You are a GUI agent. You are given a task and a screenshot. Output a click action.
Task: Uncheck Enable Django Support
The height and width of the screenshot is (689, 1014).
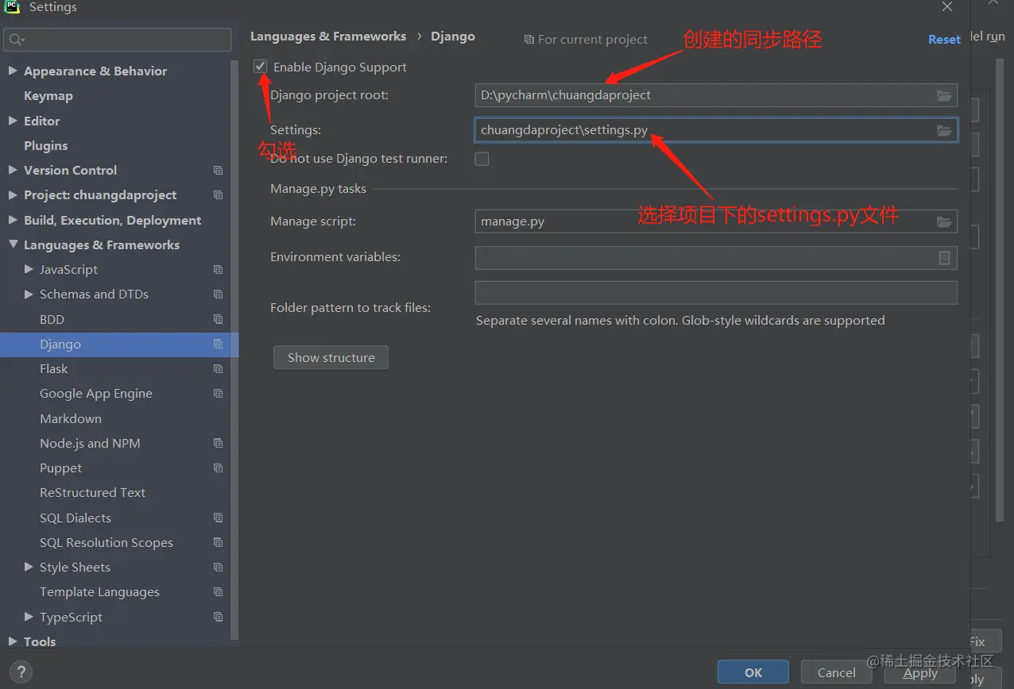[261, 67]
